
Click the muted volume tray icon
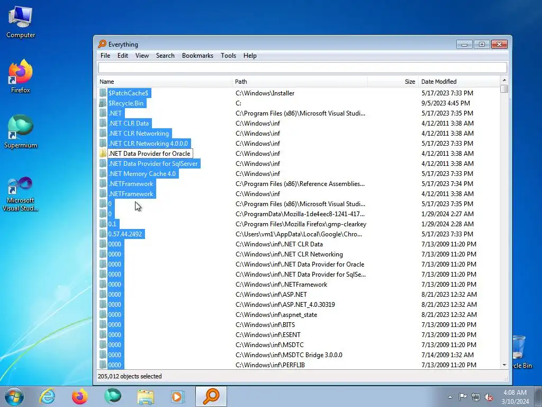489,397
